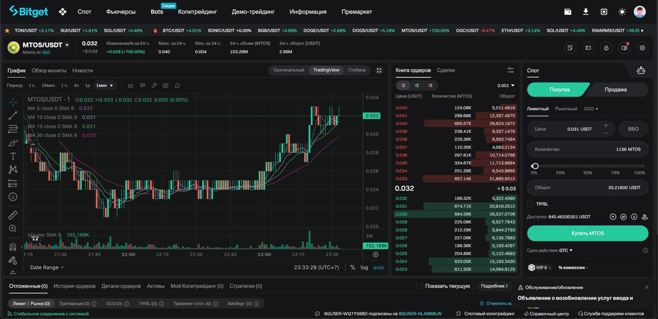Show only sell orders in book
The height and width of the screenshot is (319, 658).
click(x=430, y=85)
